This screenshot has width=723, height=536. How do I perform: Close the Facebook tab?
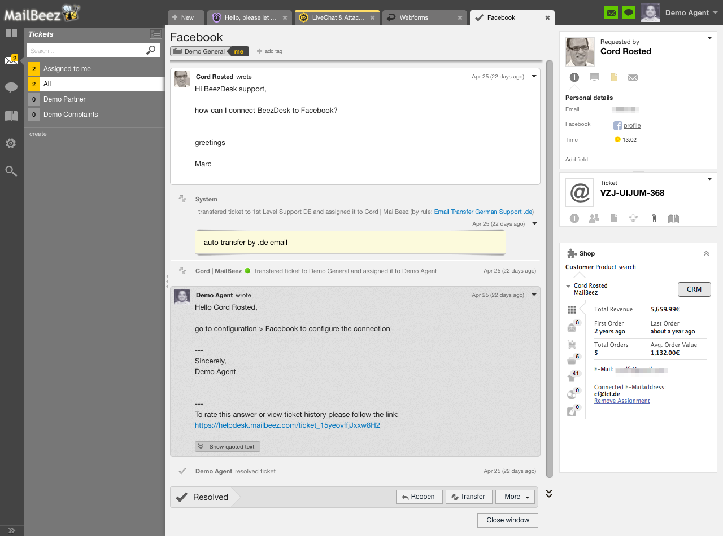point(547,18)
